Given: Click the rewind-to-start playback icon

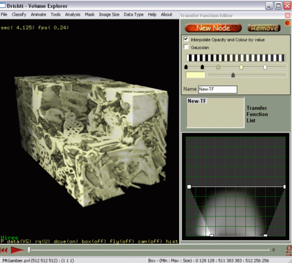Looking at the screenshot, I should pos(4,250).
